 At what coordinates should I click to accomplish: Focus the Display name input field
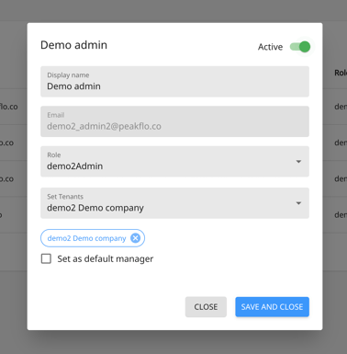coord(174,82)
